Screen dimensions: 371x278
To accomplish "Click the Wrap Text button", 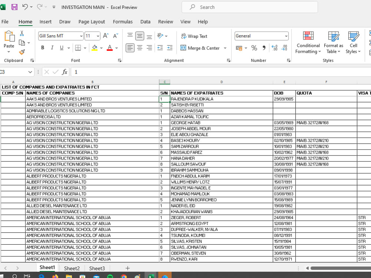I will (x=194, y=36).
